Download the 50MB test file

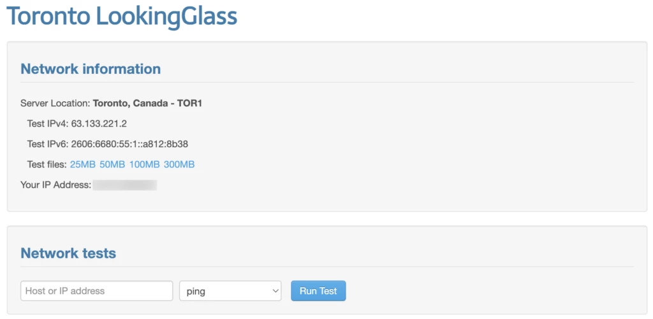(x=112, y=164)
